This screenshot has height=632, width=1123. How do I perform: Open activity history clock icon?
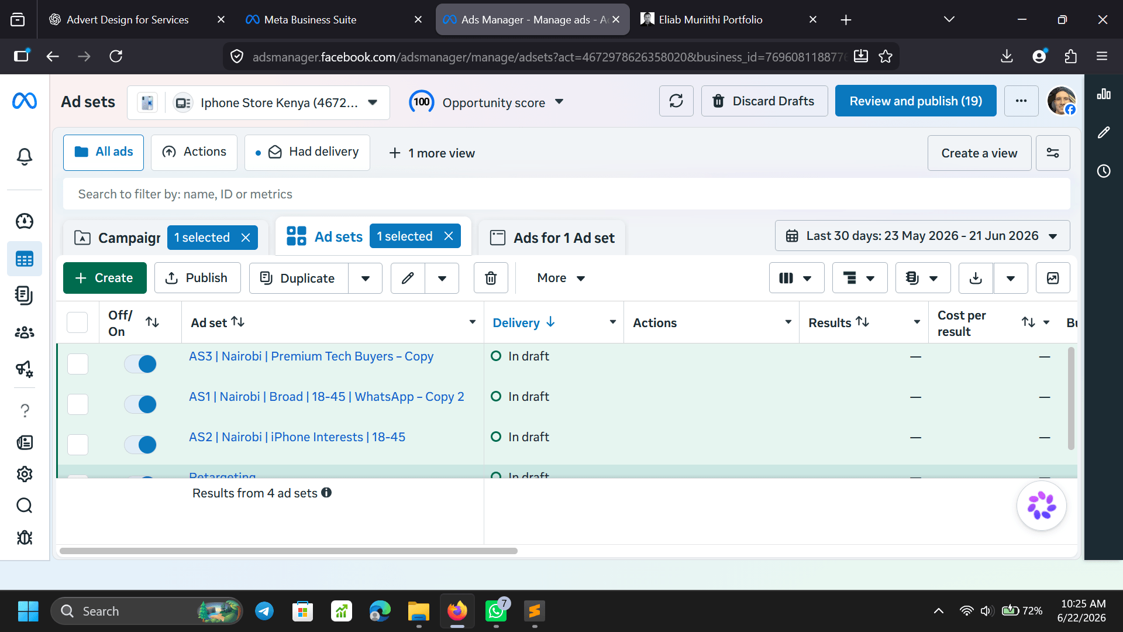coord(1104,171)
